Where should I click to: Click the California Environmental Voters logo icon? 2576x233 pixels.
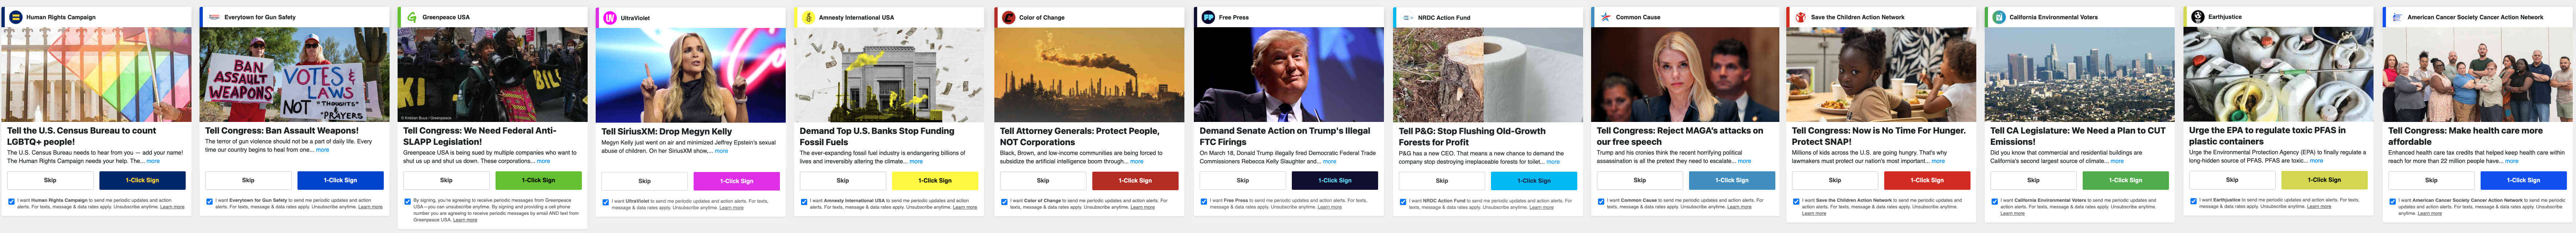[x=1999, y=17]
